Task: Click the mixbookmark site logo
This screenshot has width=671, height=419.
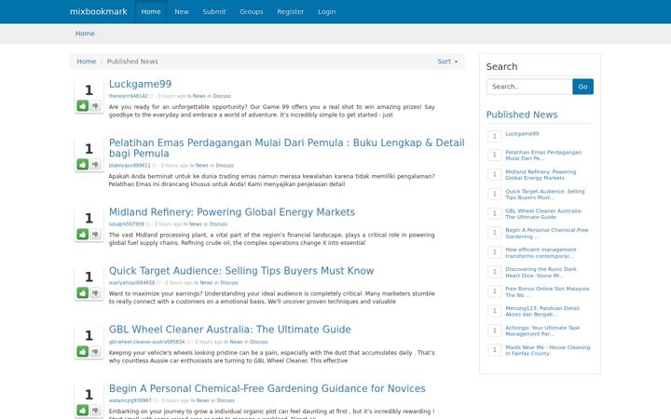Action: (99, 11)
